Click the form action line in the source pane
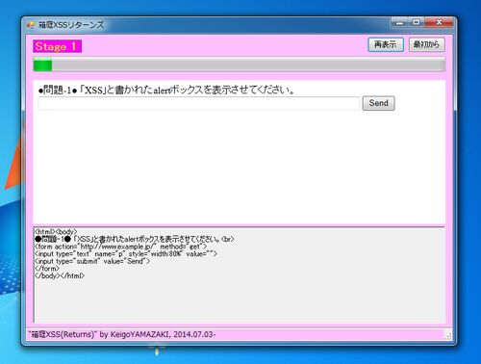This screenshot has width=481, height=364. tap(120, 247)
